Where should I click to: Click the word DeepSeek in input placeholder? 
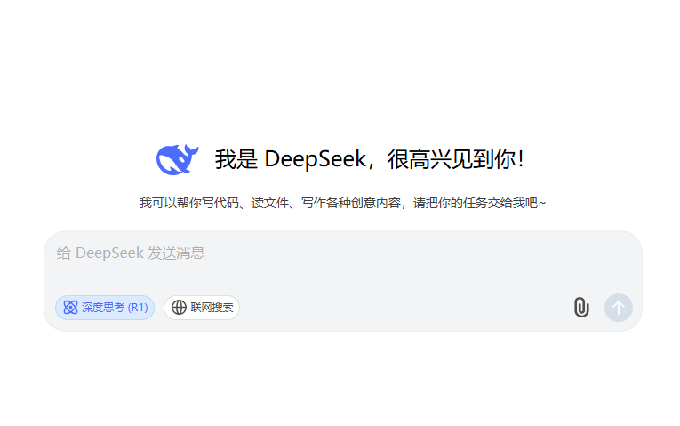click(x=109, y=253)
